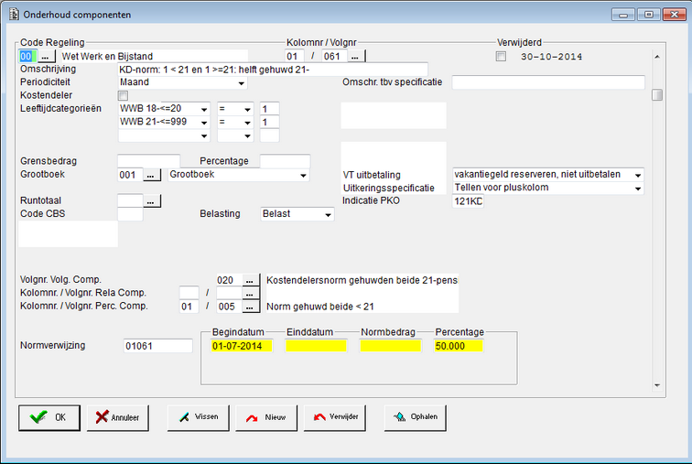This screenshot has height=464, width=692.
Task: Click the Wet Werk en Bijstand text
Action: [x=107, y=57]
